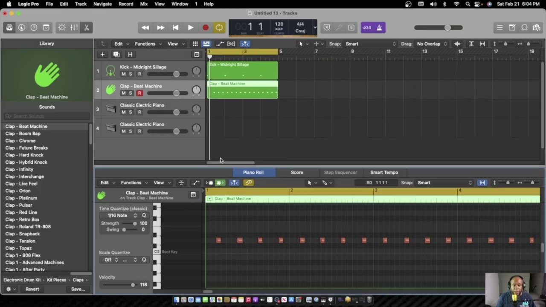Open List Editors button
Image resolution: width=546 pixels, height=307 pixels.
click(x=500, y=28)
